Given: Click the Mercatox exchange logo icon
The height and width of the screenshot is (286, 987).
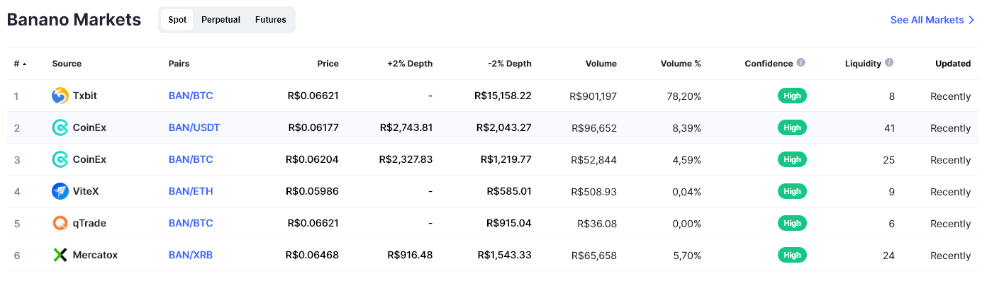Looking at the screenshot, I should pos(60,255).
